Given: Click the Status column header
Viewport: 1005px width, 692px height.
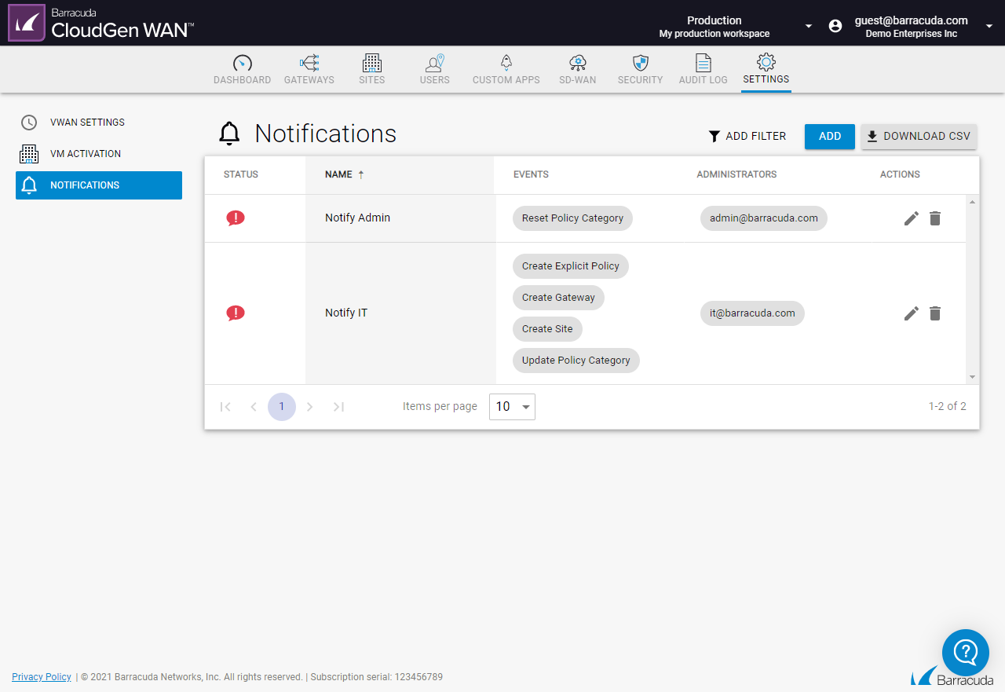Looking at the screenshot, I should 241,174.
